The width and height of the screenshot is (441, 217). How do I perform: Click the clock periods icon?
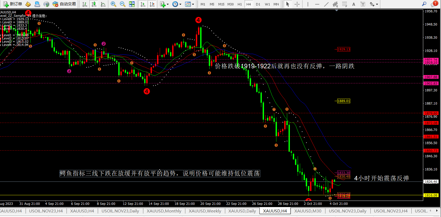(x=175, y=4)
